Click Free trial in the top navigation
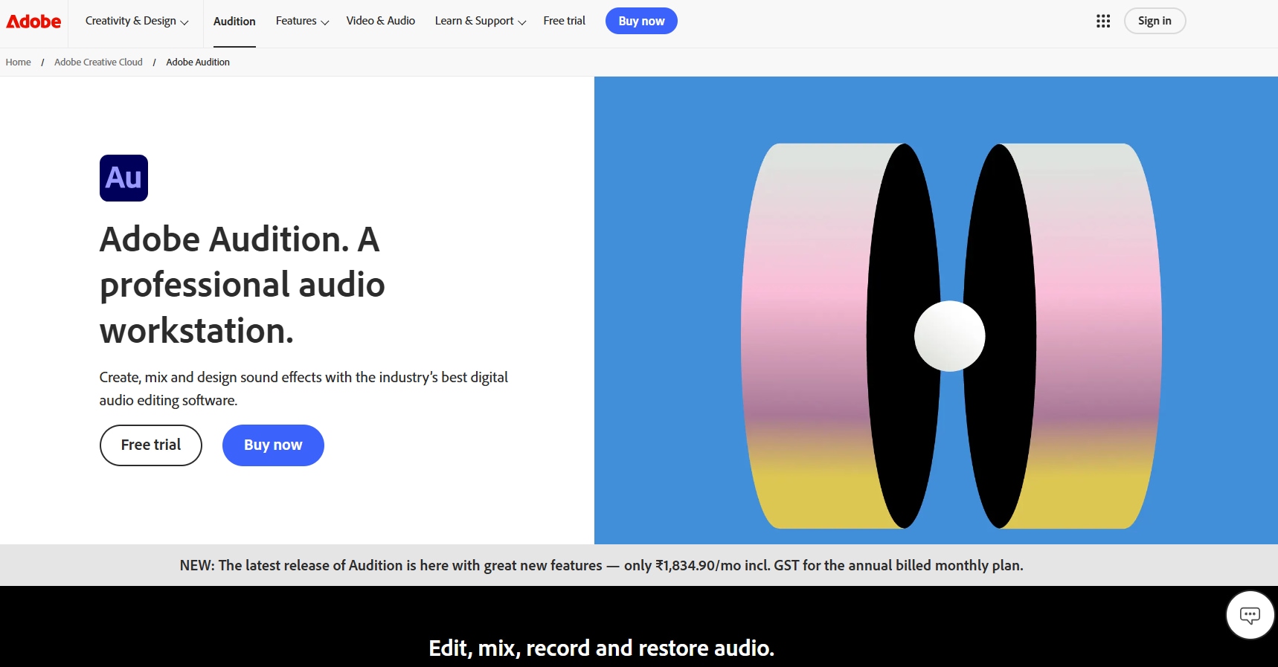The width and height of the screenshot is (1278, 667). [565, 21]
